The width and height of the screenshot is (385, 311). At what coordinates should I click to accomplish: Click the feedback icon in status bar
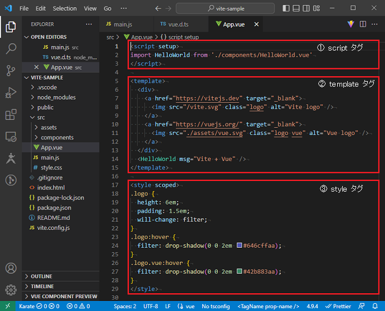(x=361, y=306)
